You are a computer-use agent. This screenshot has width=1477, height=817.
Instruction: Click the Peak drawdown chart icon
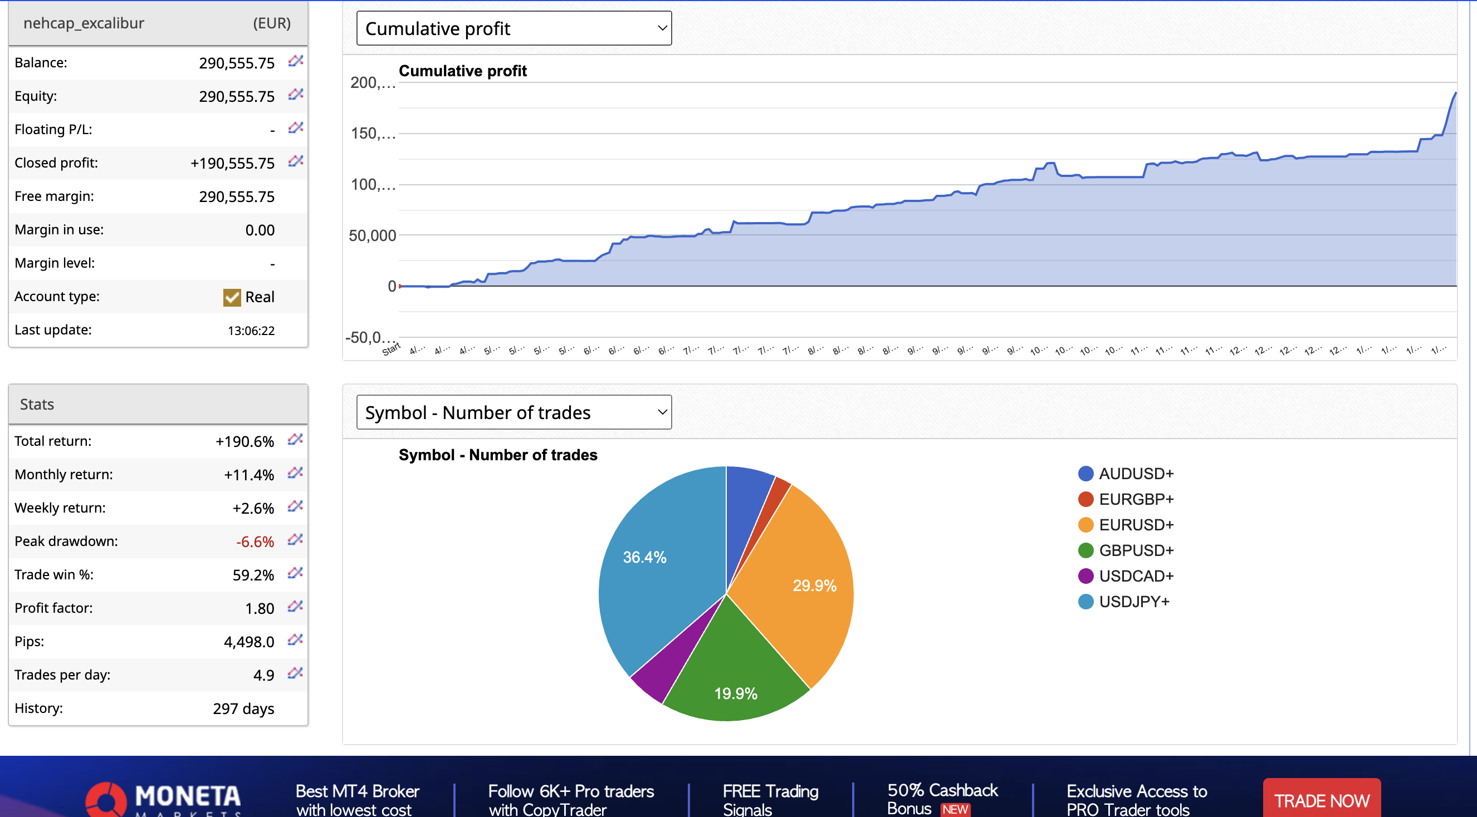tap(295, 540)
